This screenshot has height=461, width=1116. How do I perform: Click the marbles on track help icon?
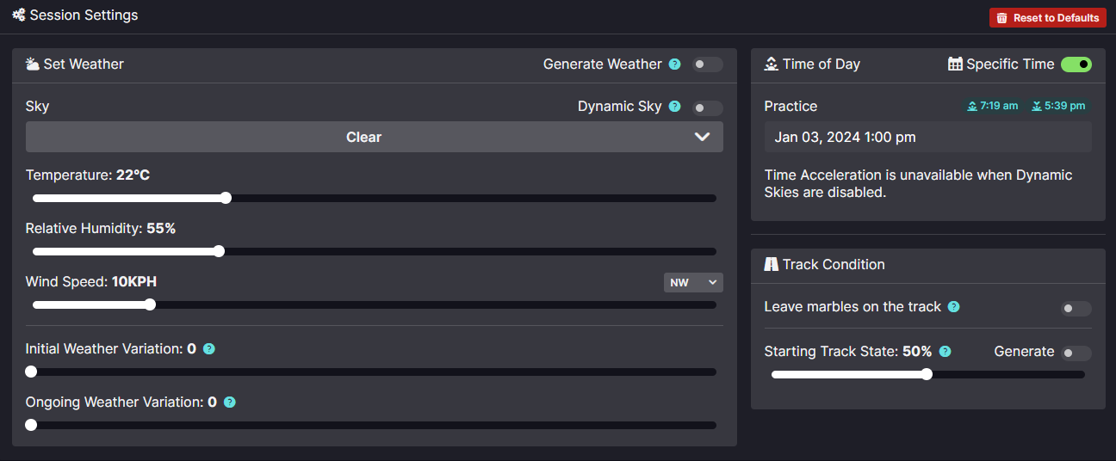(953, 307)
